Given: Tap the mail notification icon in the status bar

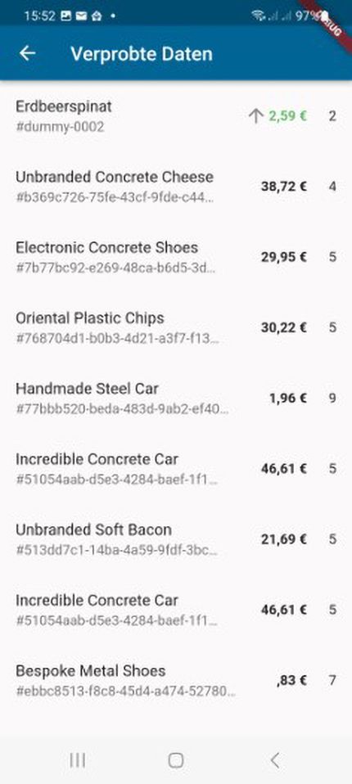Looking at the screenshot, I should (x=81, y=16).
